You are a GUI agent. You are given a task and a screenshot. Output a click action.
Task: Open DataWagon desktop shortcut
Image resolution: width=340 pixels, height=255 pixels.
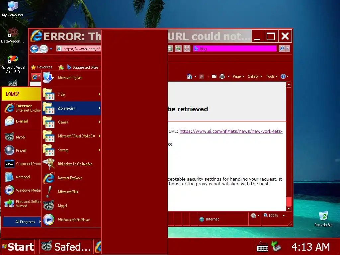pos(13,35)
